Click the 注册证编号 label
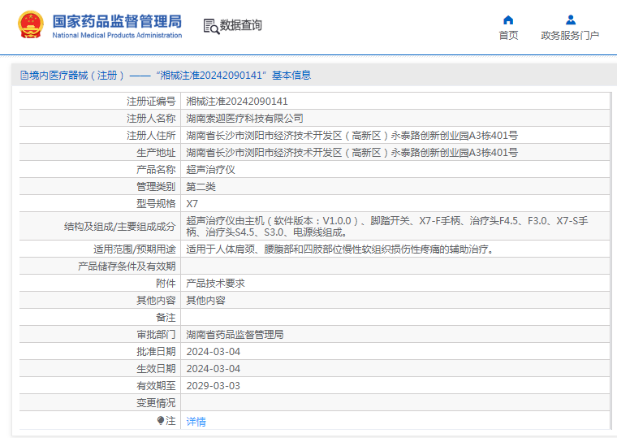This screenshot has height=438, width=617. click(151, 102)
